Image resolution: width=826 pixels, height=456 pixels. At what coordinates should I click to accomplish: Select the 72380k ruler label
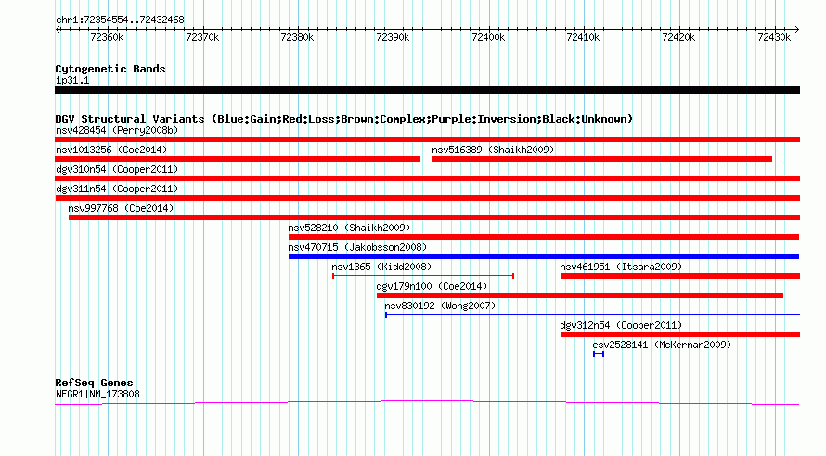click(297, 37)
